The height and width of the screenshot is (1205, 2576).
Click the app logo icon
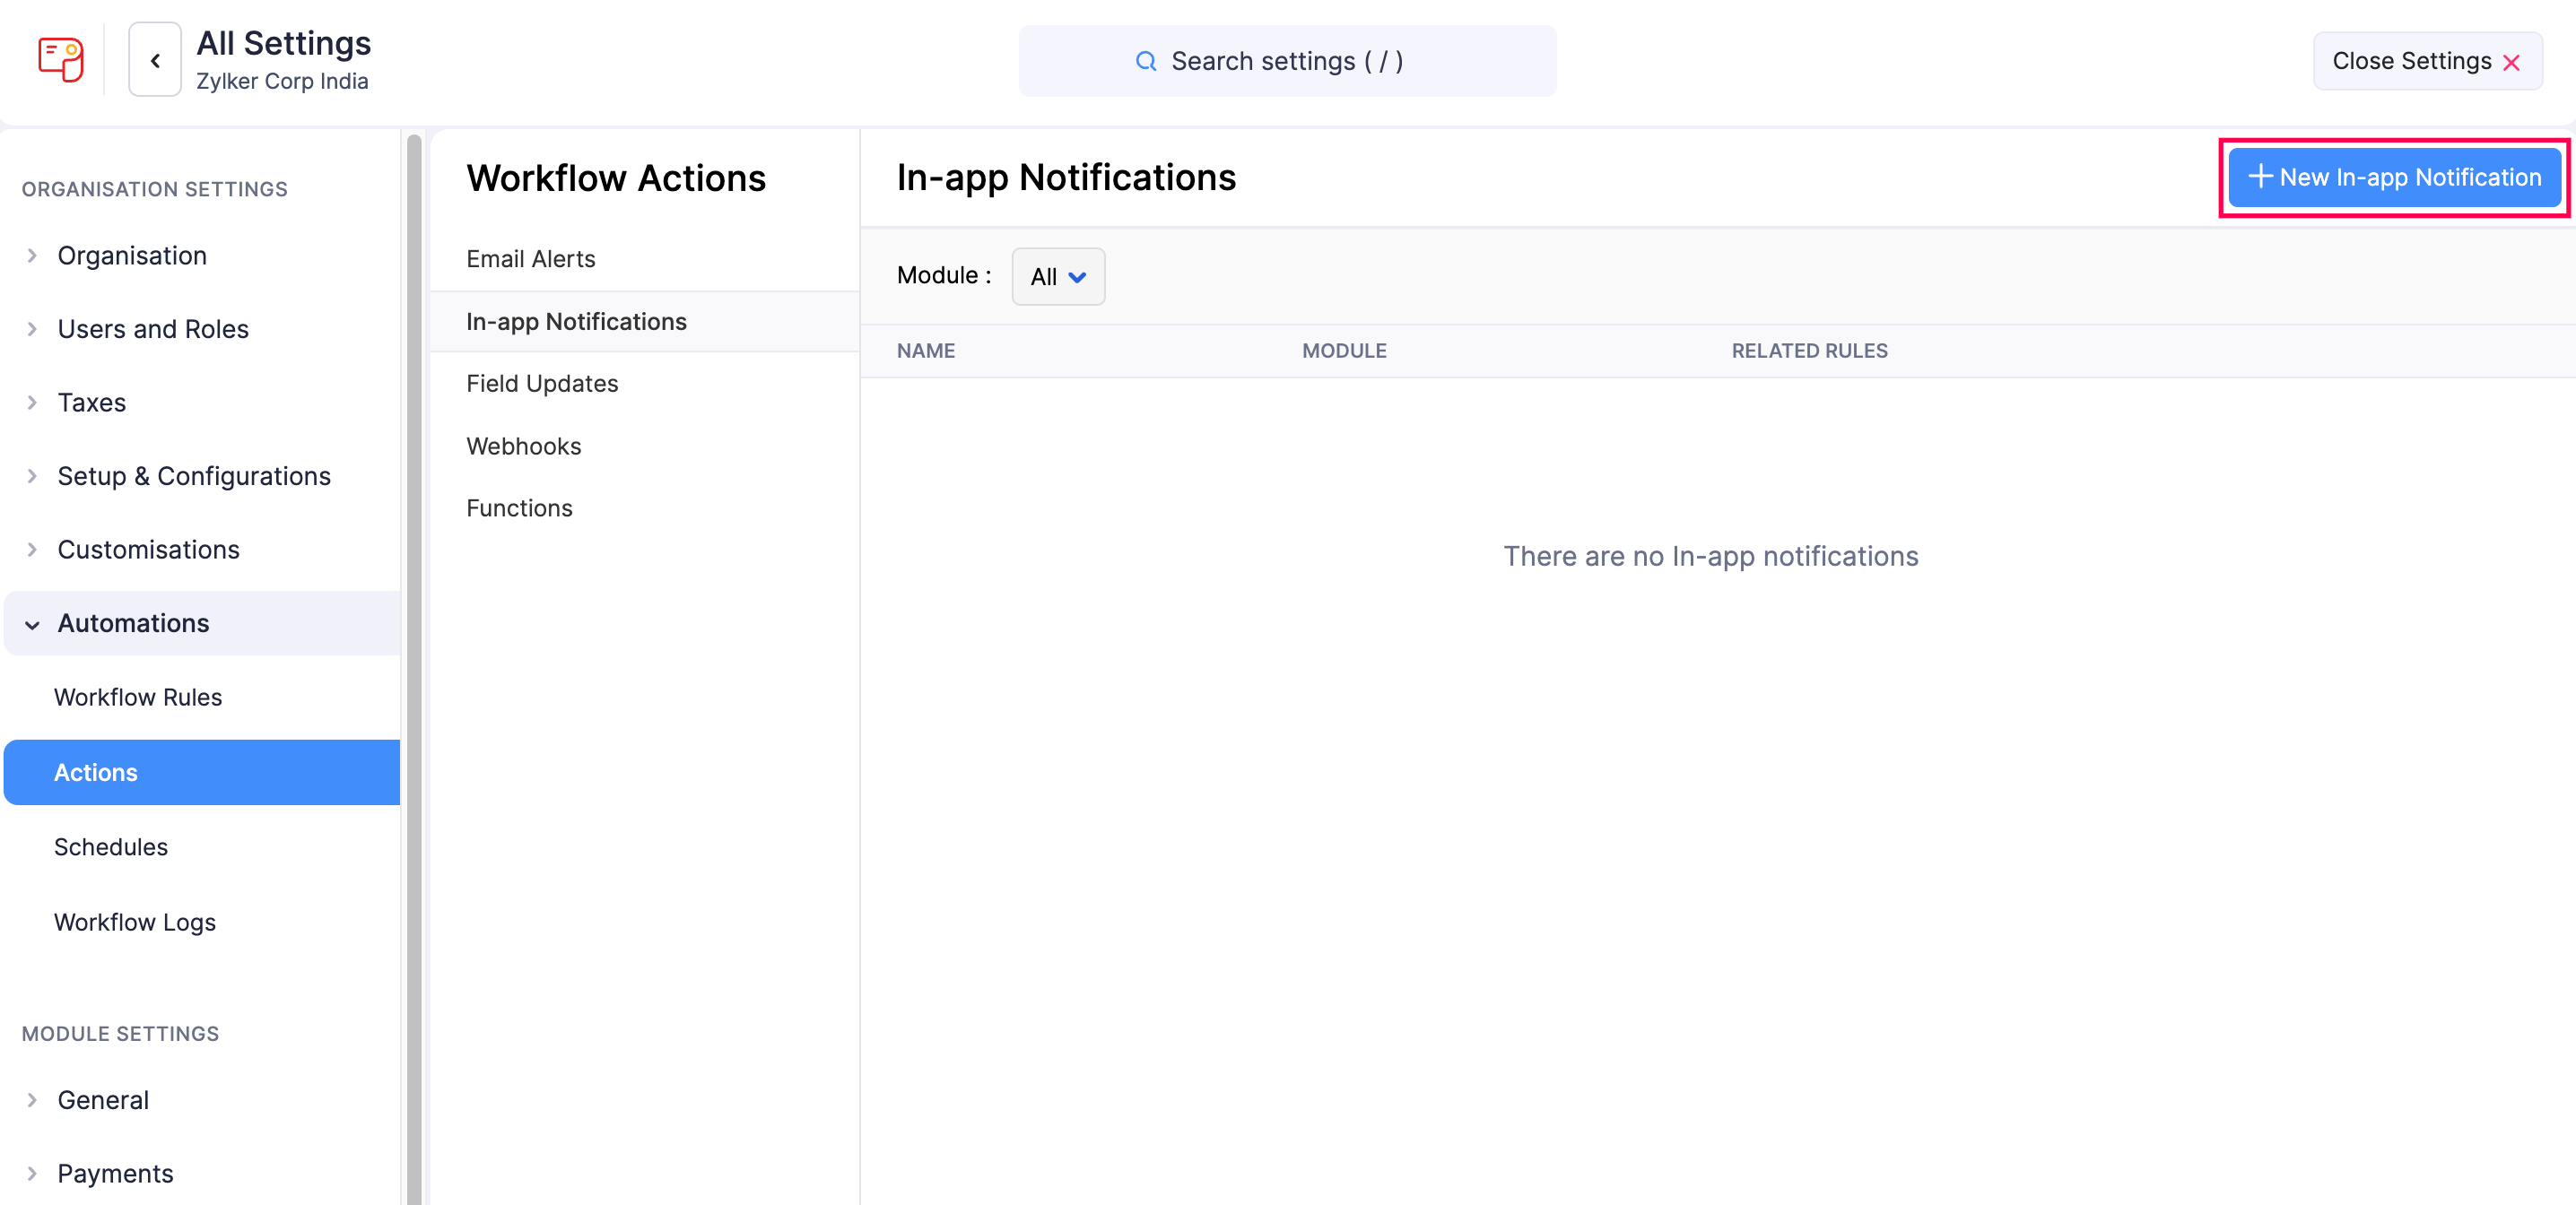[x=60, y=60]
